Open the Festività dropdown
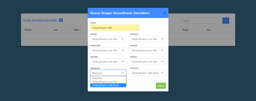The height and width of the screenshot is (101, 256). pos(148,73)
